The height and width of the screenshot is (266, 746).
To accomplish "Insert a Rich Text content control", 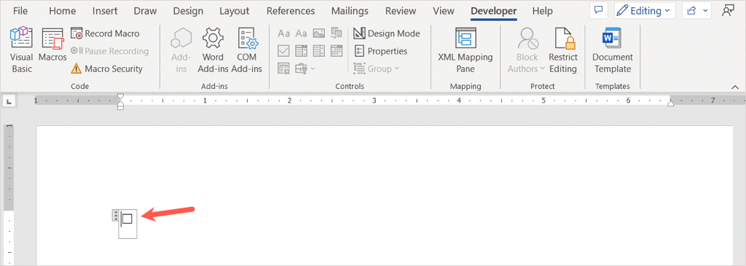I will click(x=284, y=34).
